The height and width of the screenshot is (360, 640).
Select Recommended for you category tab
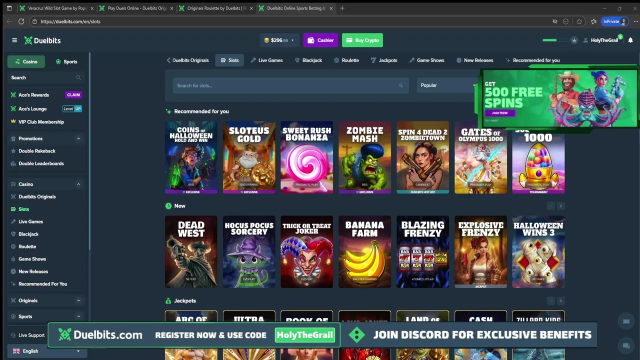(x=532, y=60)
